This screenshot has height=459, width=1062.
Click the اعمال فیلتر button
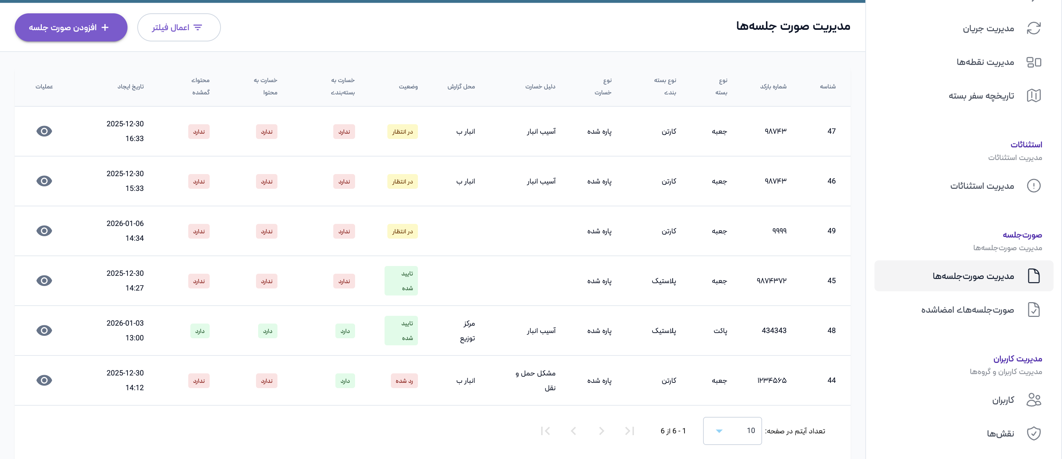pos(178,28)
